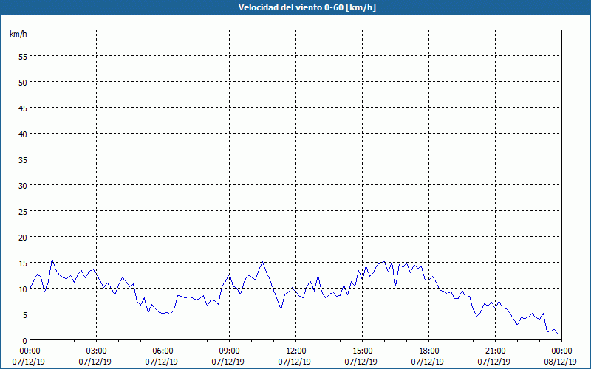This screenshot has height=369, width=591.
Task: Click the chart title 'Velocidad del viento 0-60 [km/h]'
Action: click(307, 7)
